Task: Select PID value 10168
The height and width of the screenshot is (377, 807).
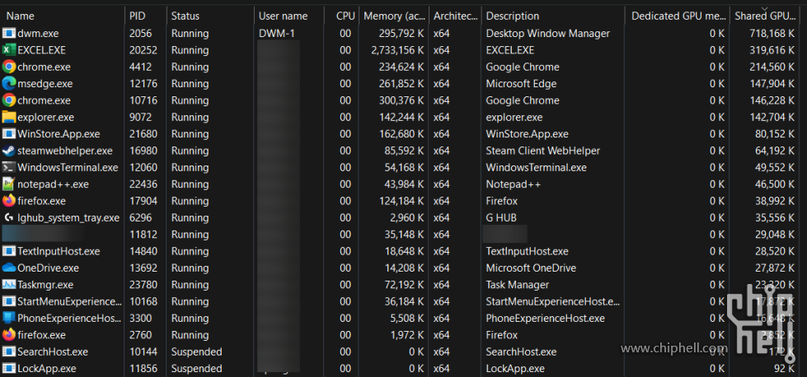Action: (143, 301)
